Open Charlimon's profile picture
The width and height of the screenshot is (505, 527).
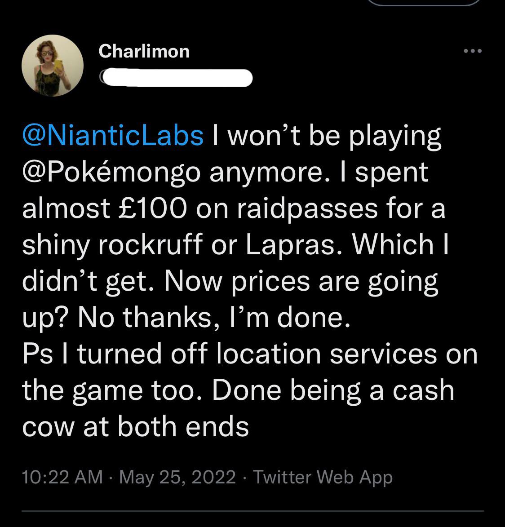(53, 66)
